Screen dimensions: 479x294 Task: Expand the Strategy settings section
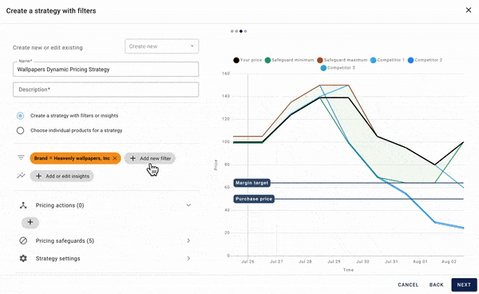point(188,259)
